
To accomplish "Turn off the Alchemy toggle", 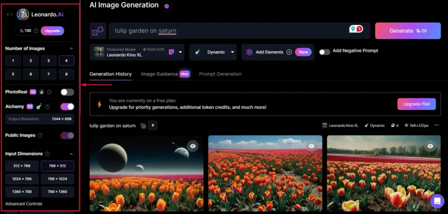I will pos(67,107).
